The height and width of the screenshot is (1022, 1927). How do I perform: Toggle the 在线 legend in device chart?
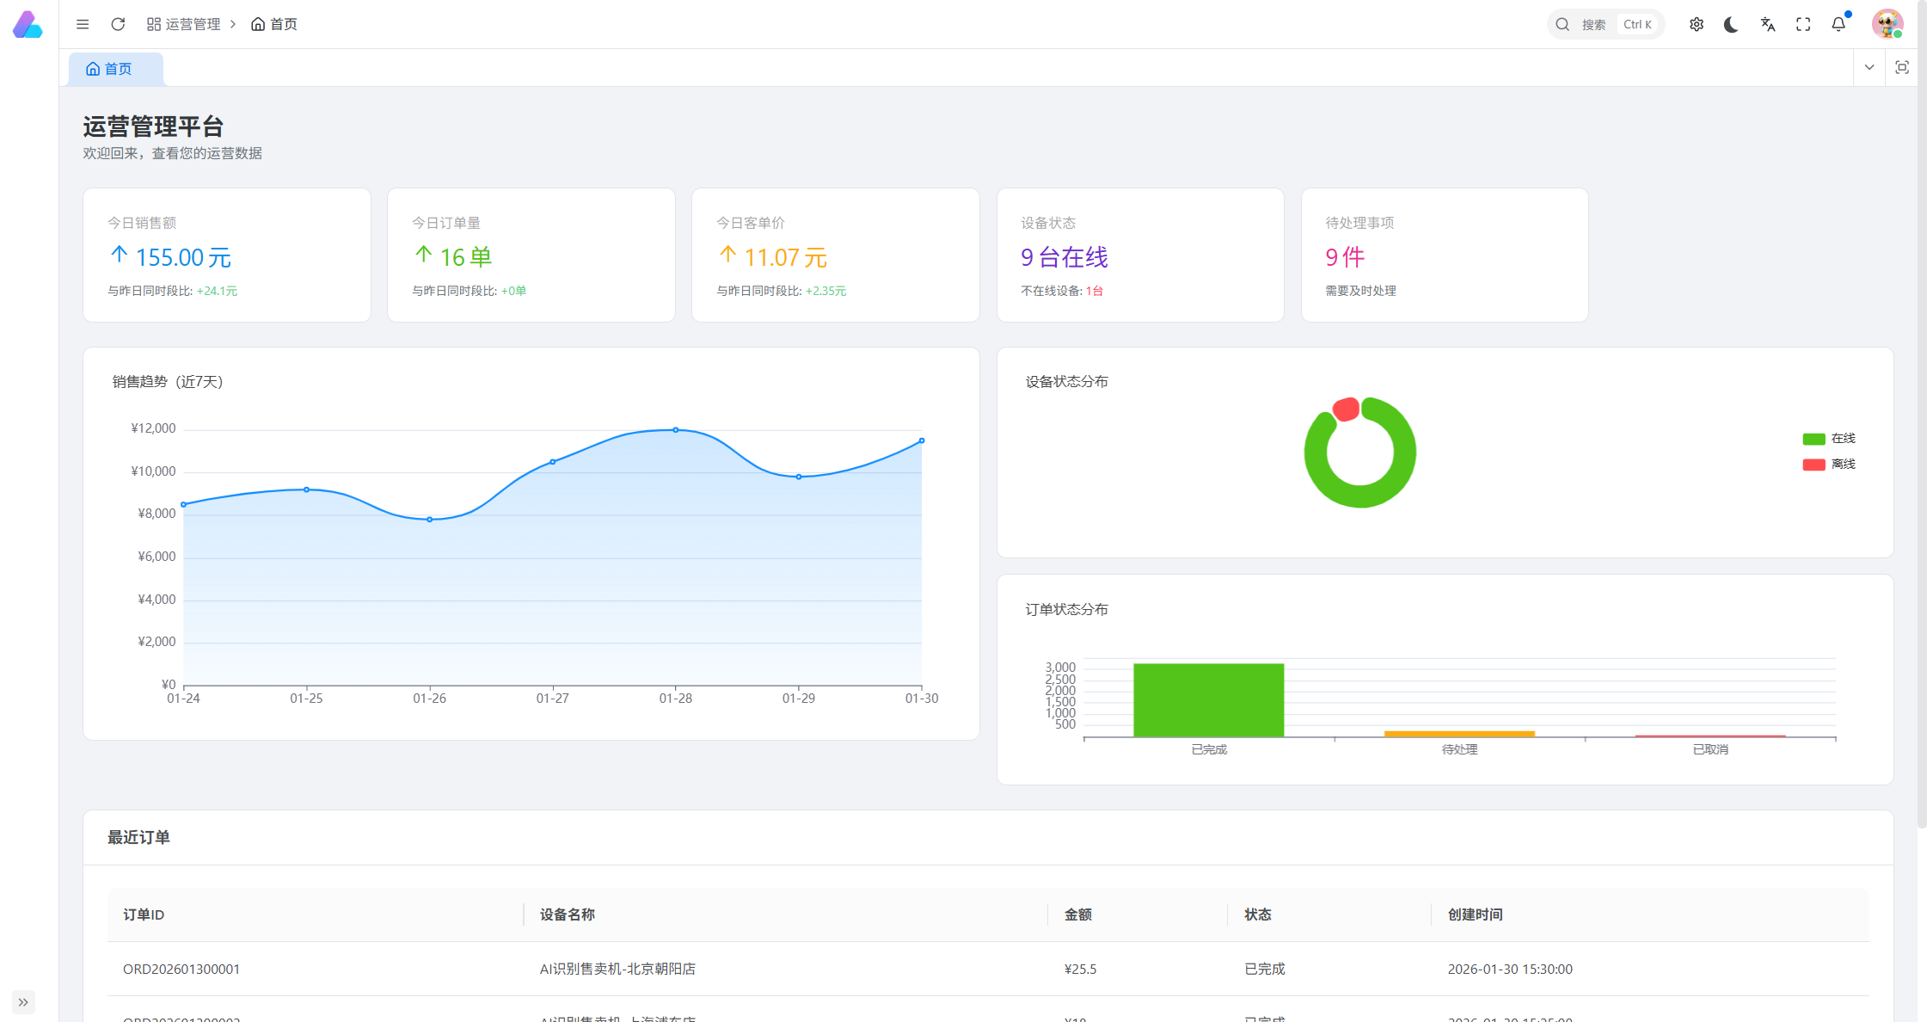click(1828, 439)
